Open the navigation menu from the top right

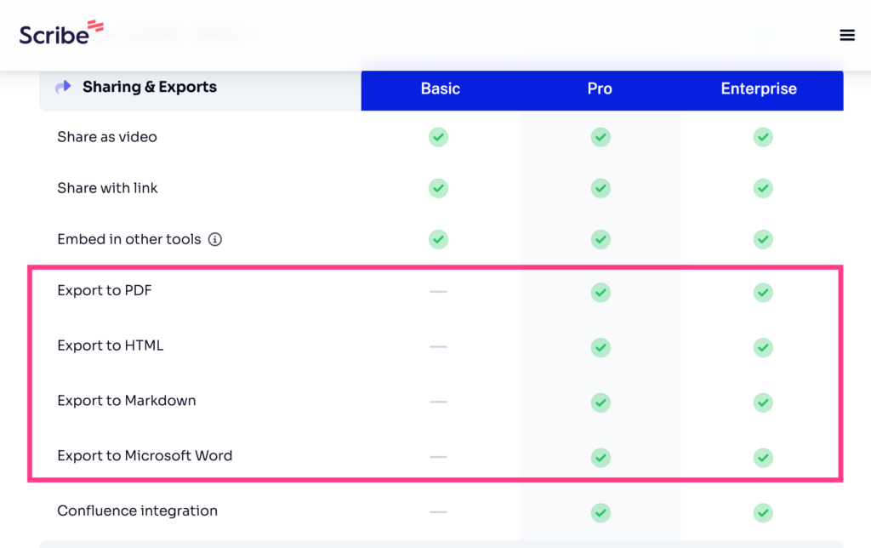847,35
